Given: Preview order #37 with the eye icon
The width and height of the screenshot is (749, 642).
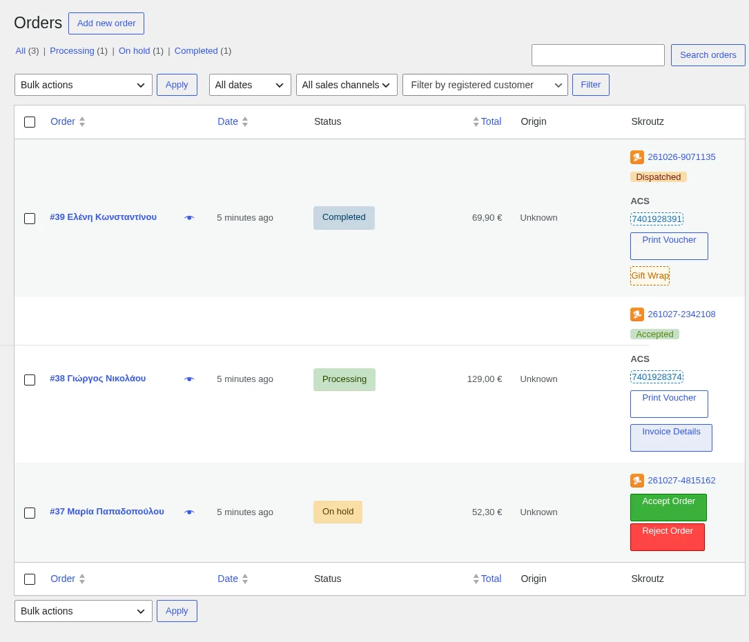Looking at the screenshot, I should (x=189, y=512).
